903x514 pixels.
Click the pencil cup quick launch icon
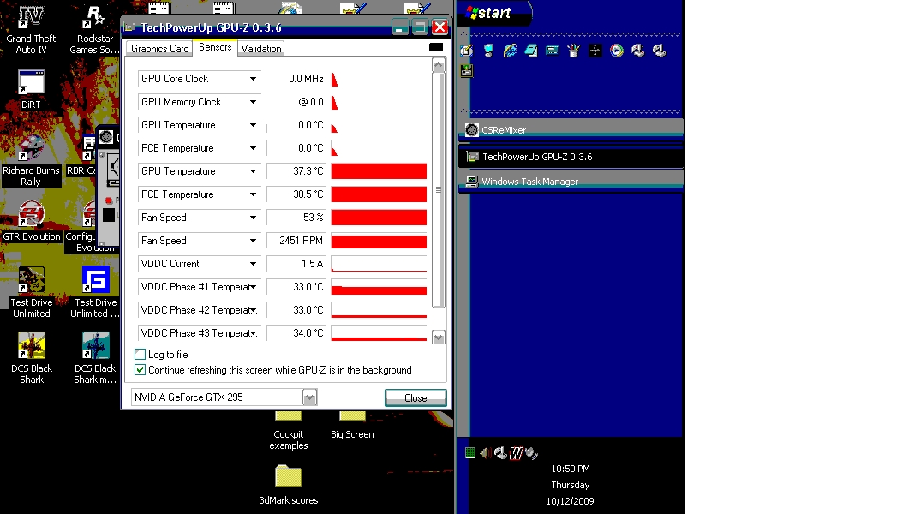point(574,51)
